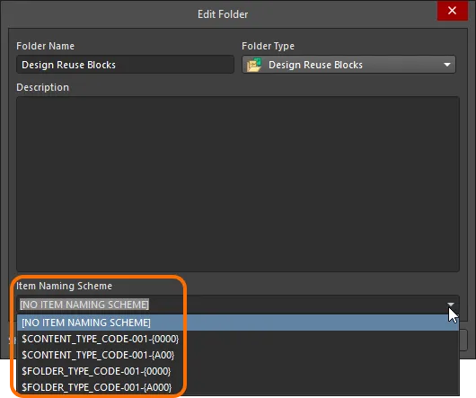
Task: Click the Folder Type label
Action: 268,46
